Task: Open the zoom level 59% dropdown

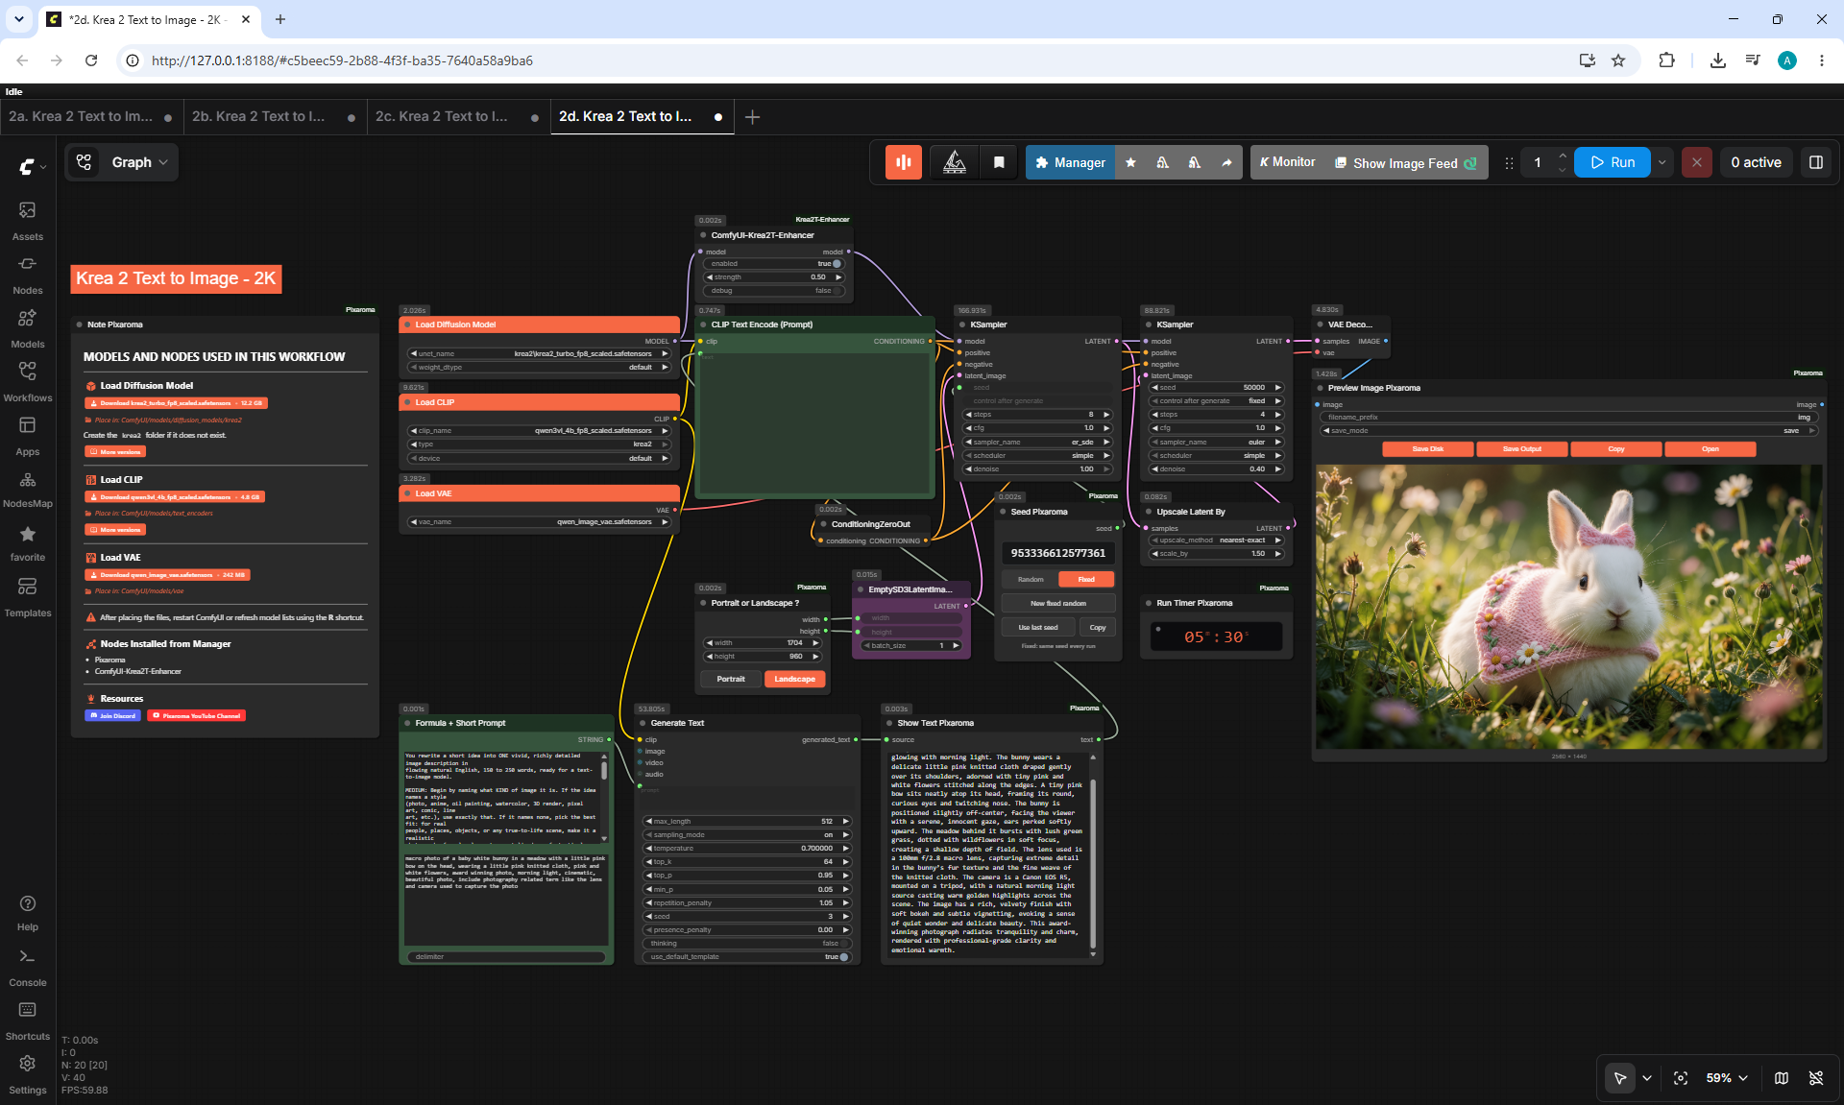Action: click(x=1728, y=1078)
